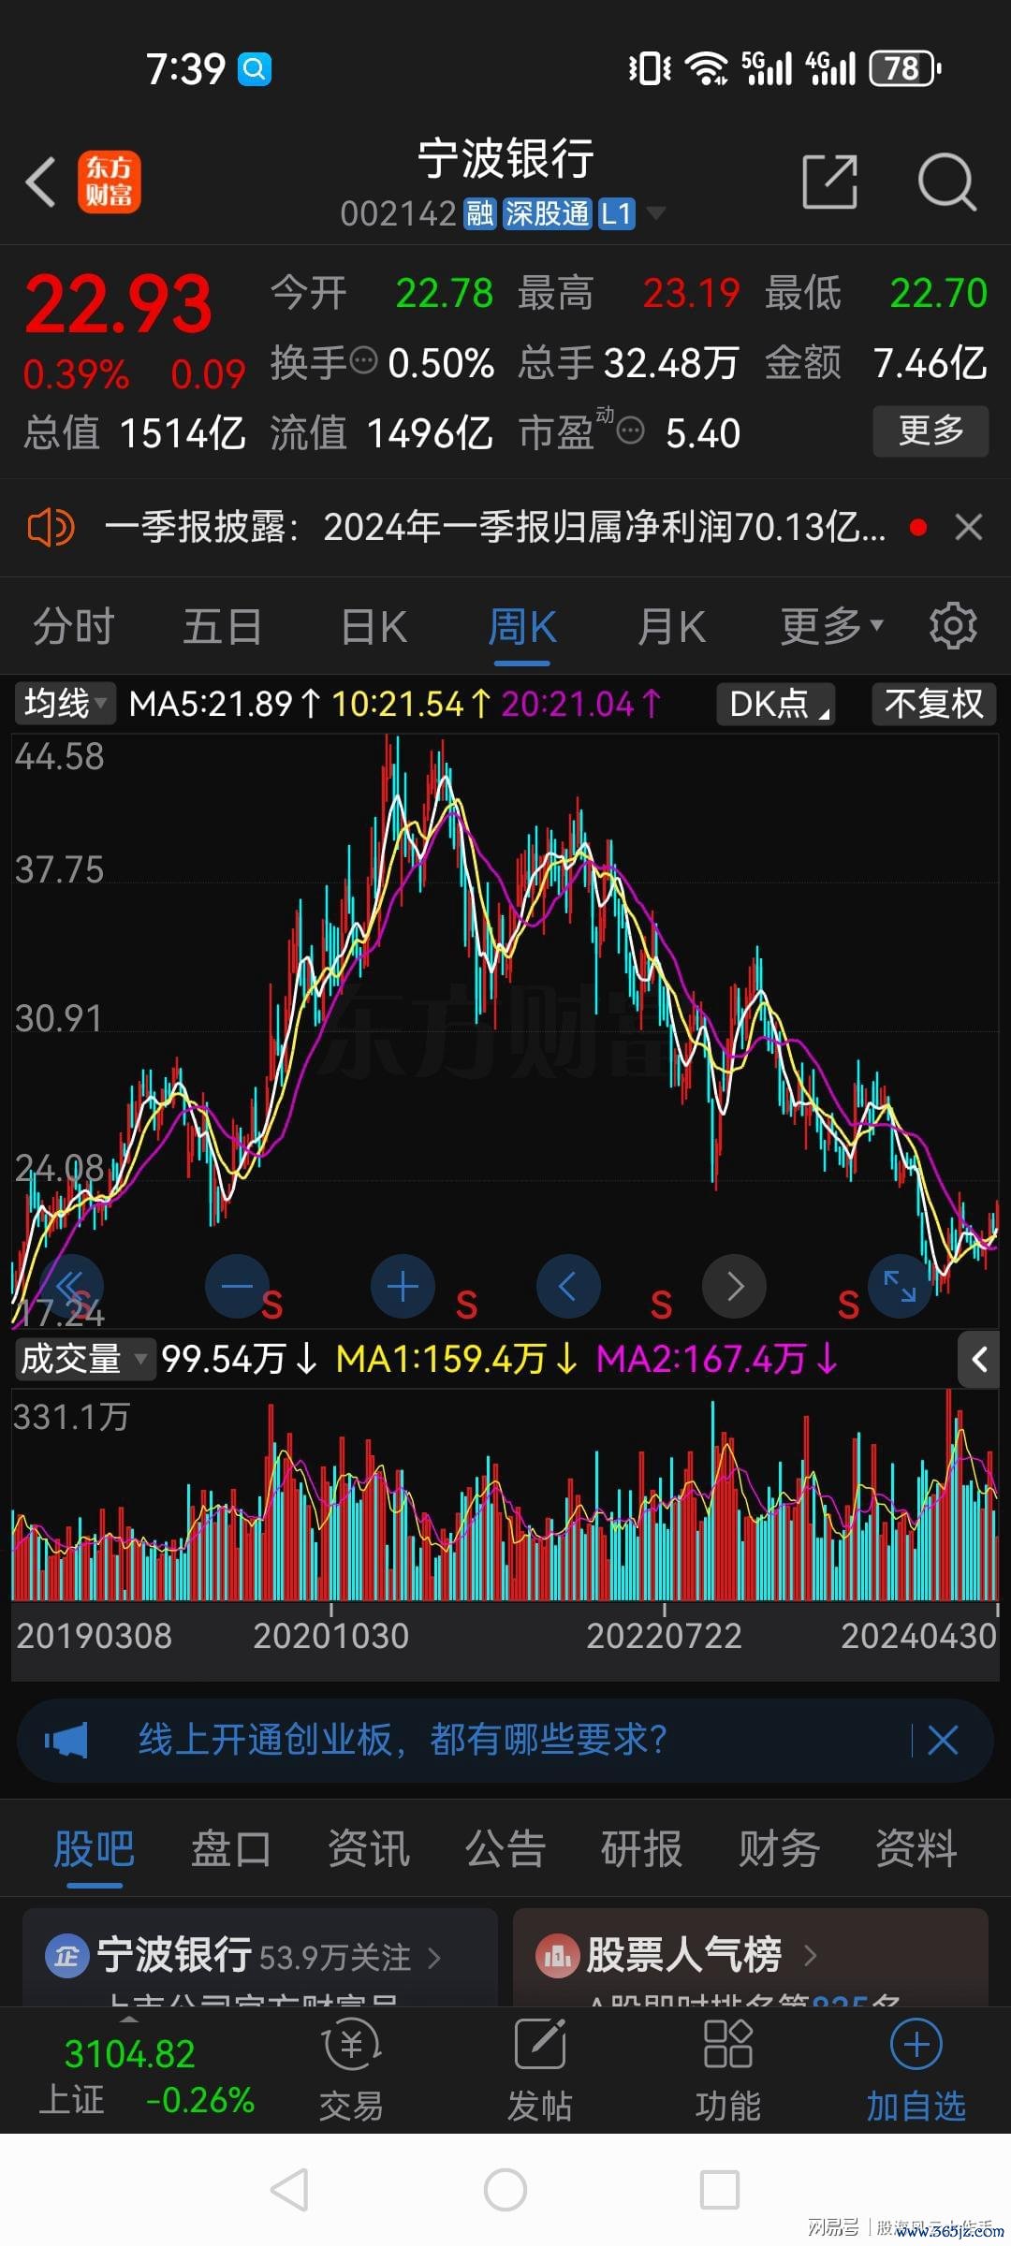
Task: Read 一季报披露 net profit announcement
Action: click(495, 528)
